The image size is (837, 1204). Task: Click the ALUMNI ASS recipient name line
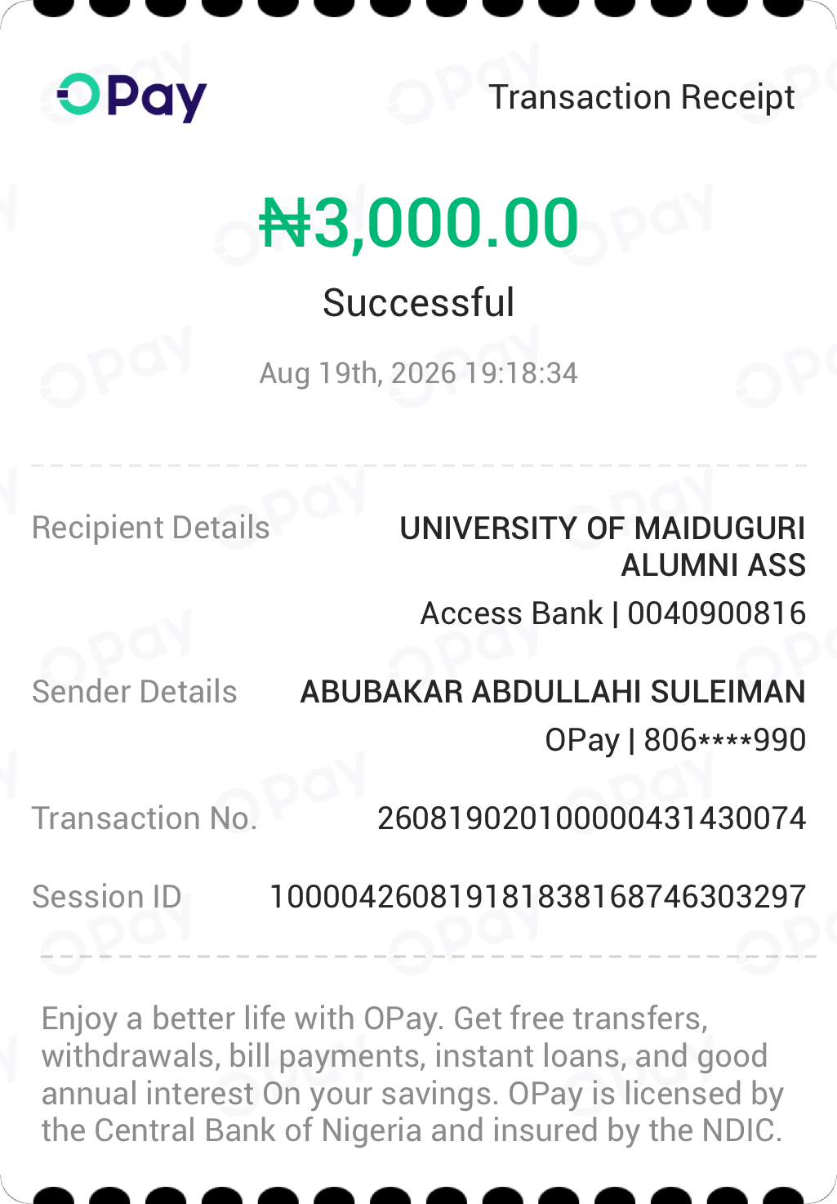pyautogui.click(x=714, y=565)
